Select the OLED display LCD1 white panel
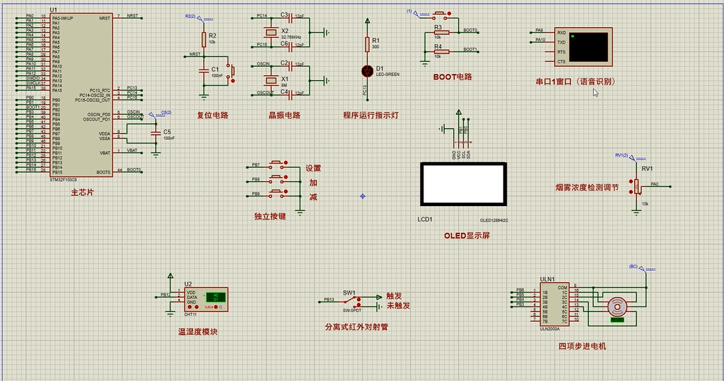The width and height of the screenshot is (724, 381). tap(464, 184)
